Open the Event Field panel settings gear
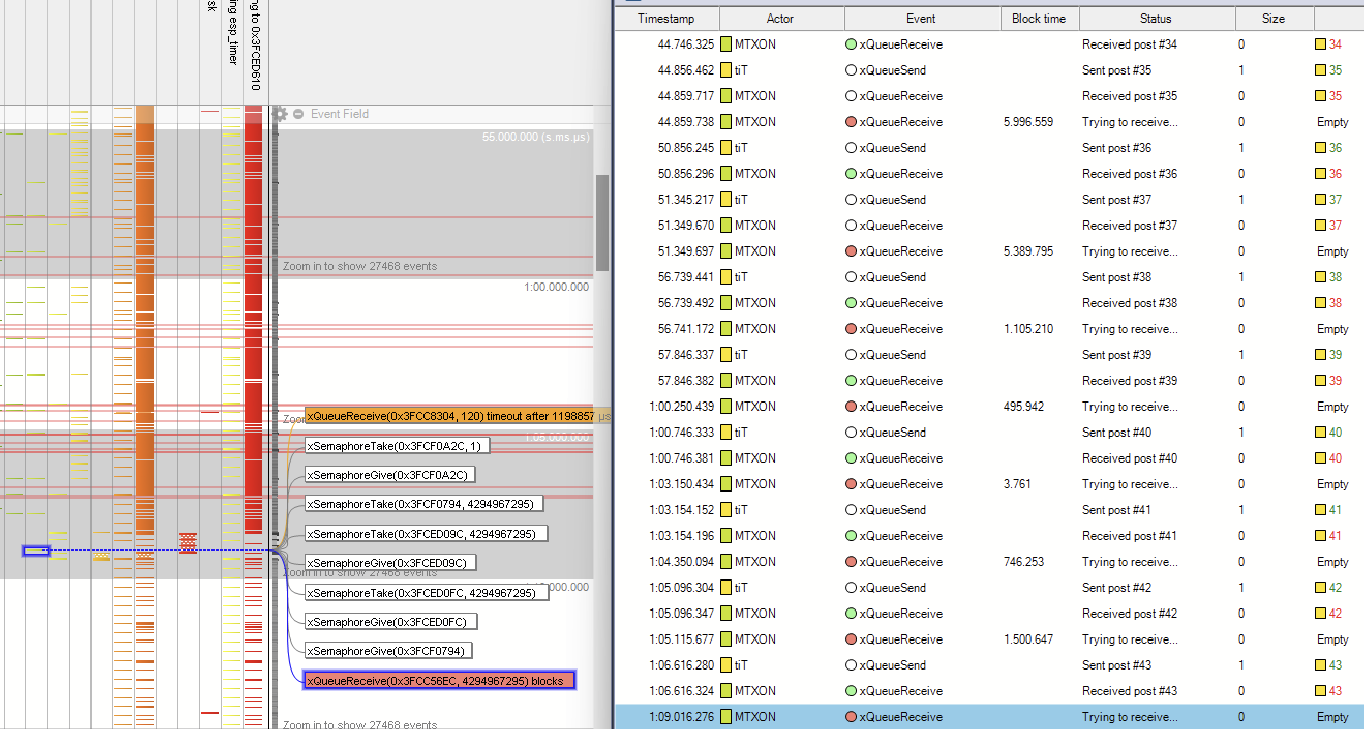 [x=280, y=113]
